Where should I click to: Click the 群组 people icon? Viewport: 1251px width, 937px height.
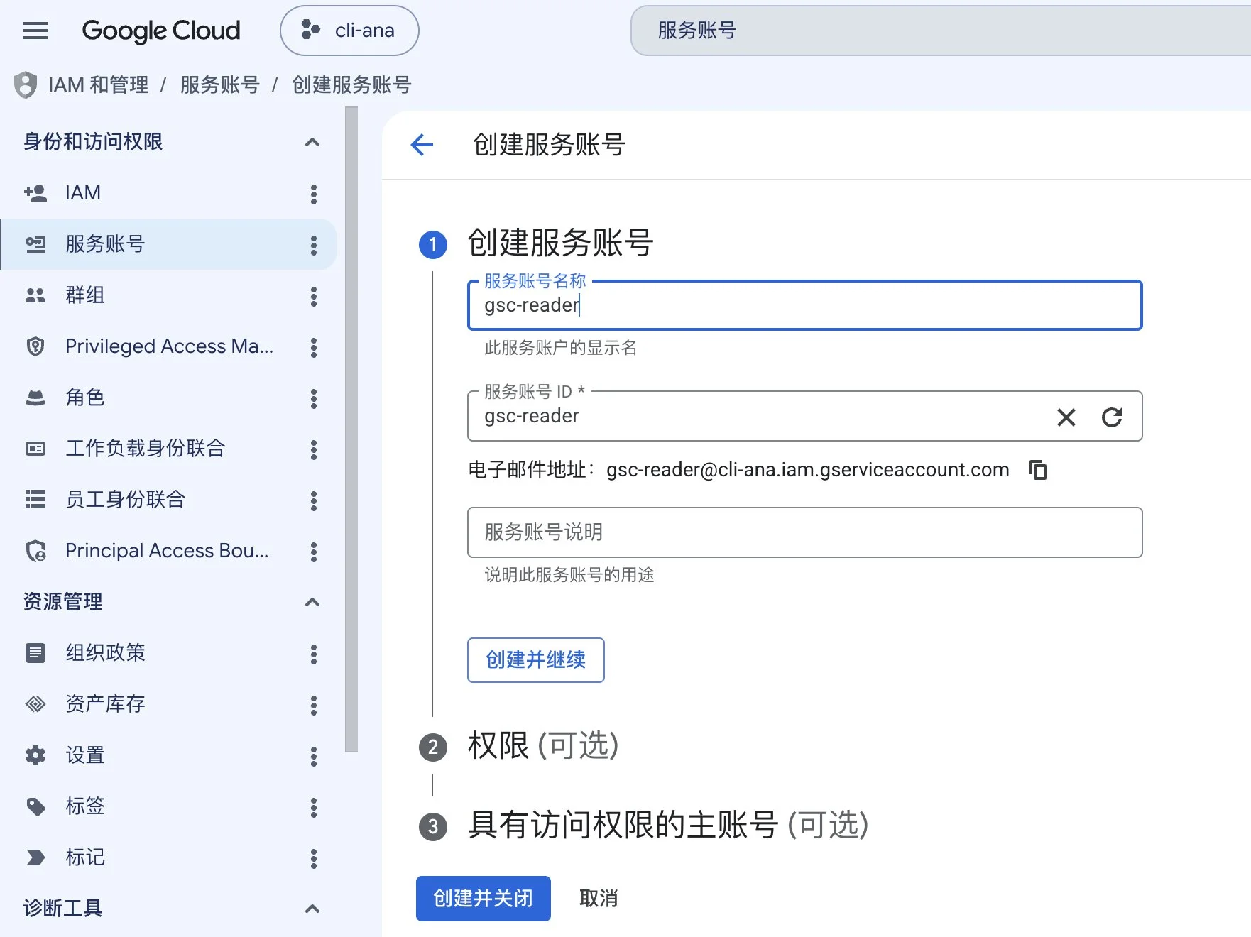(x=35, y=295)
